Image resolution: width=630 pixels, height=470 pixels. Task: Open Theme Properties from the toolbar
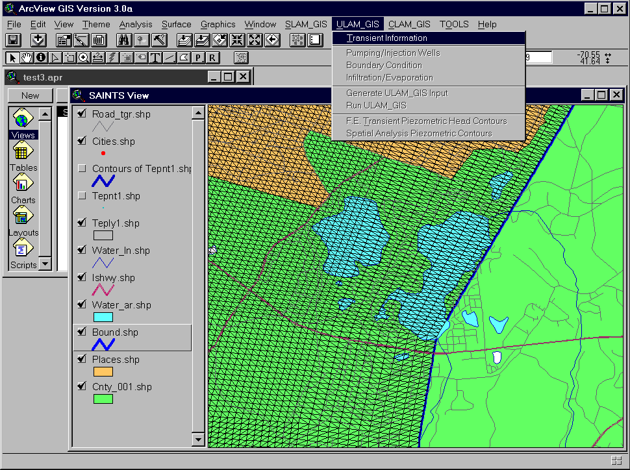point(64,40)
